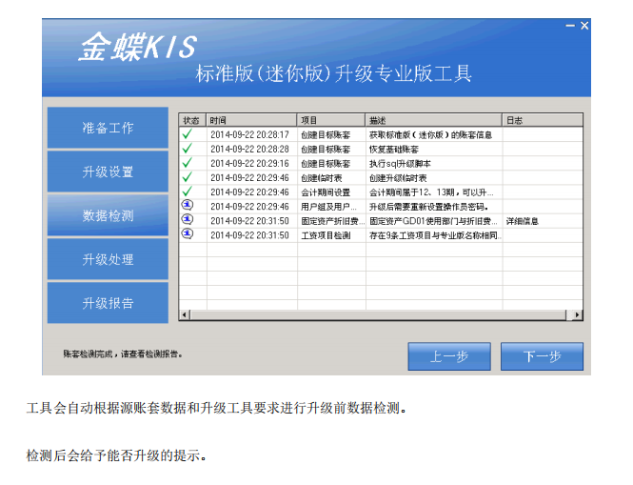Click the info icon for 固定资产折旧费 row
The image size is (633, 485).
(188, 220)
